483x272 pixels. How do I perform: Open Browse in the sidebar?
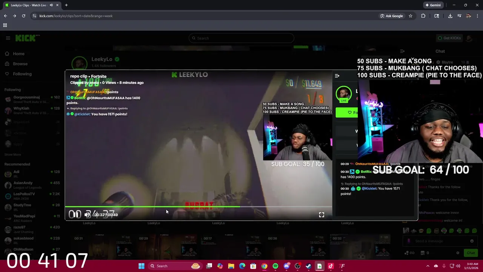20,64
